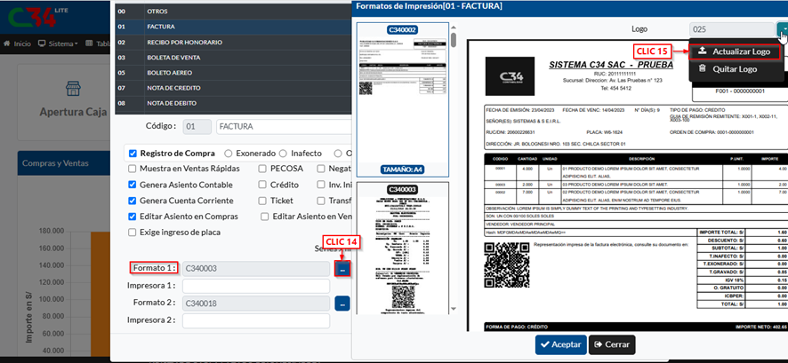Image resolution: width=788 pixels, height=363 pixels.
Task: Uncheck Registro de Compra checkbox
Action: 133,153
